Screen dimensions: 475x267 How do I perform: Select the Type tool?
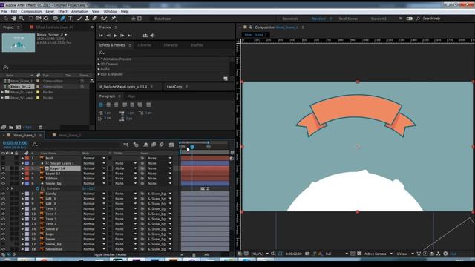(71, 19)
